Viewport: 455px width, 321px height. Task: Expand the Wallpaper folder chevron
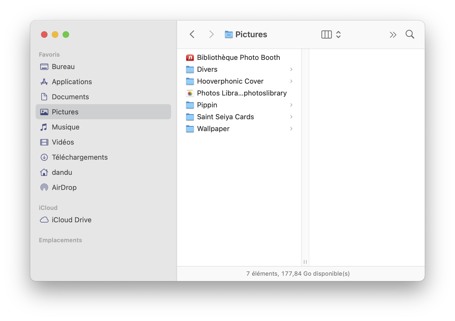(291, 129)
